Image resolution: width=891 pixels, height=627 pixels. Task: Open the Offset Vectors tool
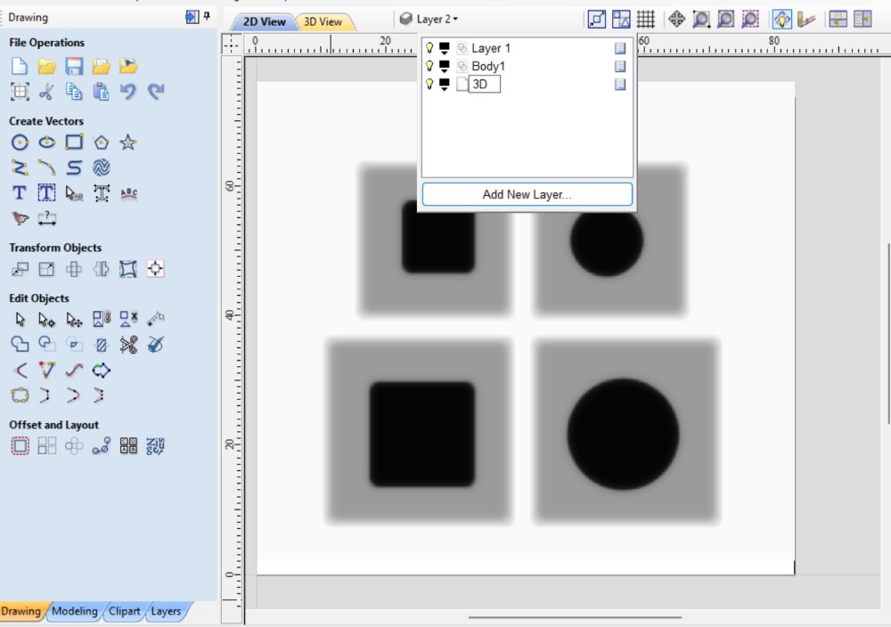[x=20, y=446]
